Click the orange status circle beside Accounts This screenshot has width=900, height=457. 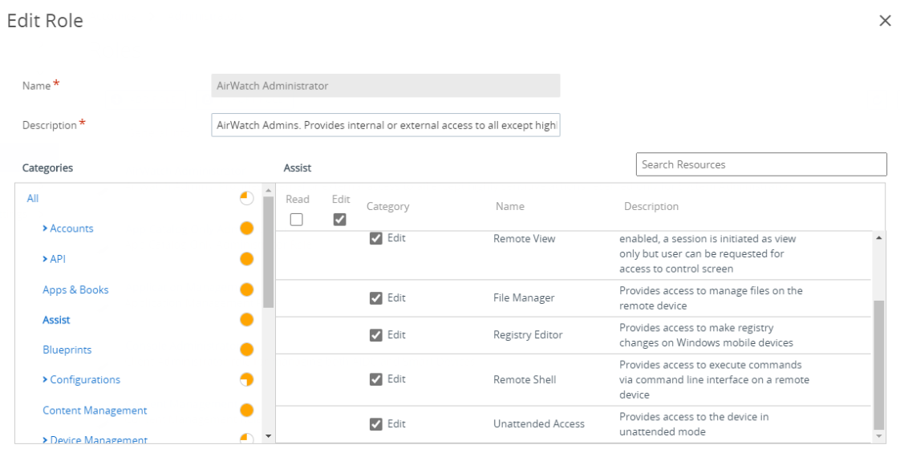click(x=246, y=228)
